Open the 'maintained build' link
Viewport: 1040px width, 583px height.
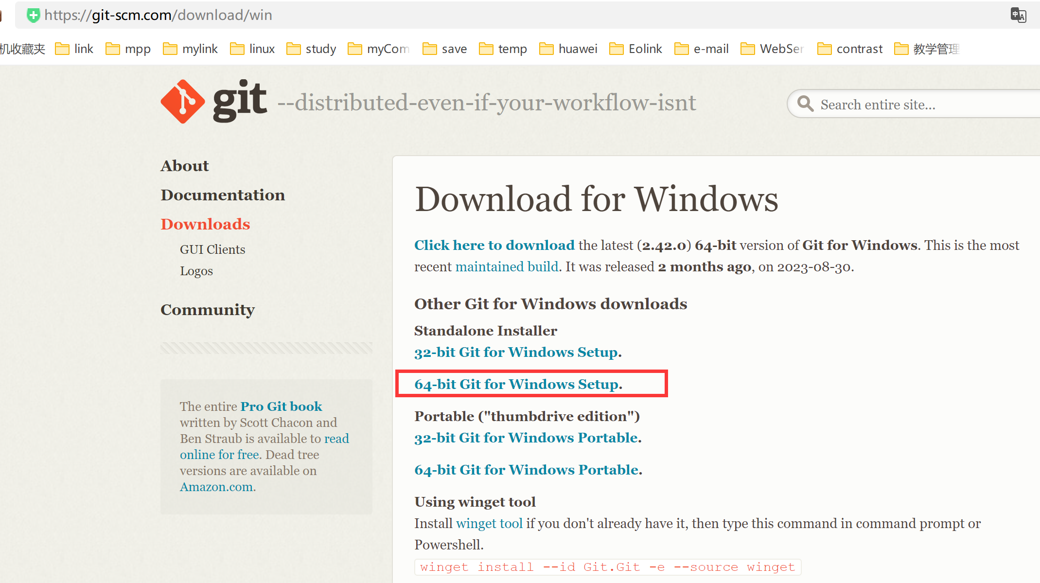(x=507, y=266)
